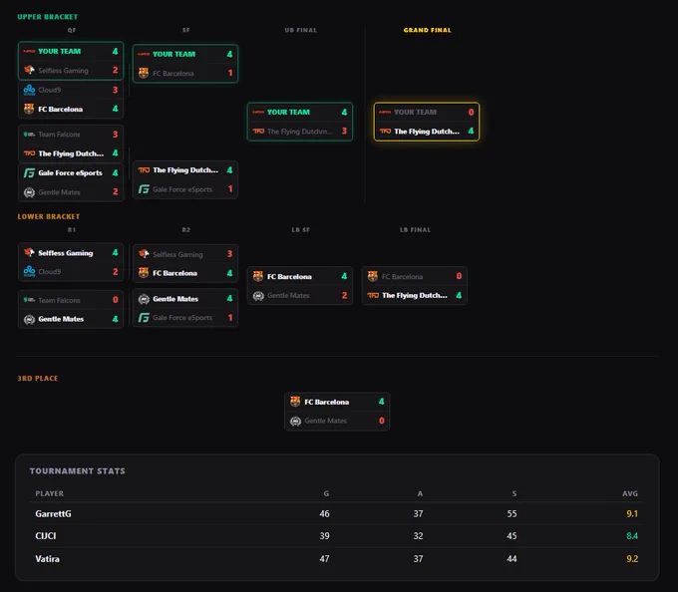Click Flying Dutchmen name in LB Final match

point(415,296)
